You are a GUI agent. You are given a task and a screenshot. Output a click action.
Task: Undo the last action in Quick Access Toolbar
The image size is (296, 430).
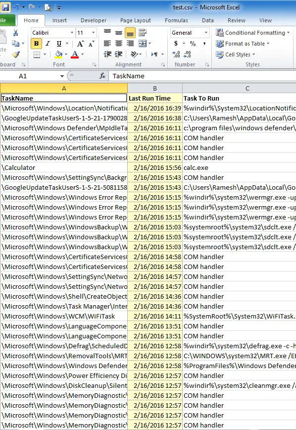16,7
